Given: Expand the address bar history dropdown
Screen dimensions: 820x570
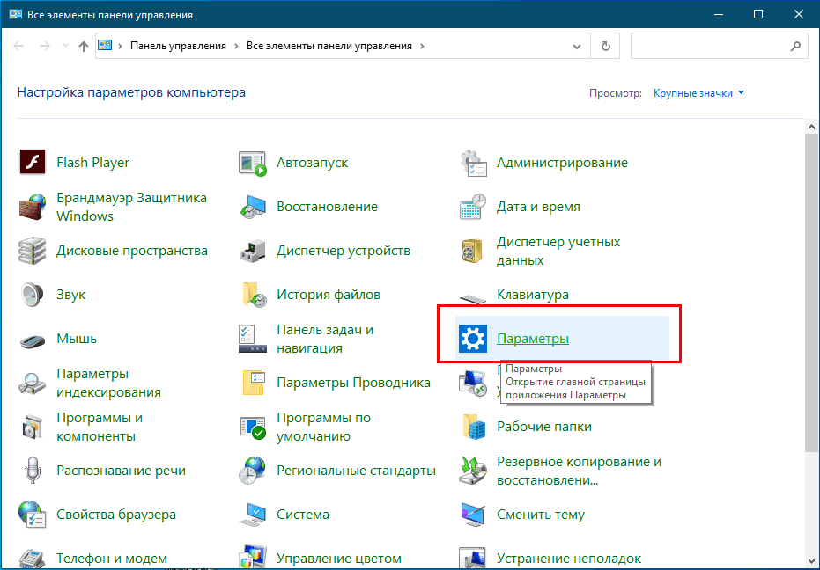Looking at the screenshot, I should (x=577, y=47).
